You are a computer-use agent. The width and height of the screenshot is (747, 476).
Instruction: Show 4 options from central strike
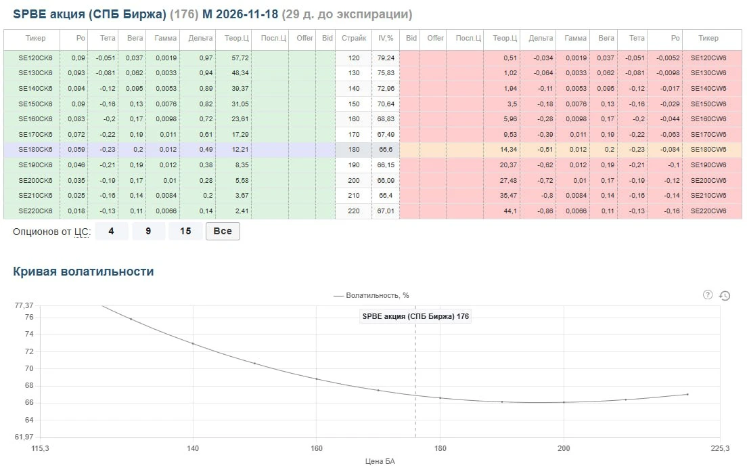click(111, 232)
